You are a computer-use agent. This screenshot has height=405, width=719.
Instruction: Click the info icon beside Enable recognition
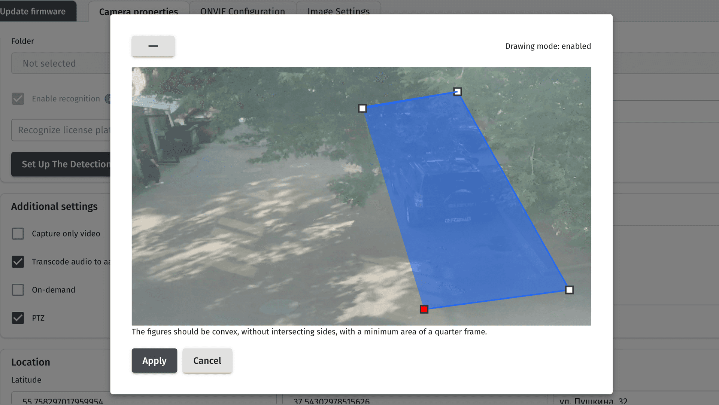tap(107, 99)
